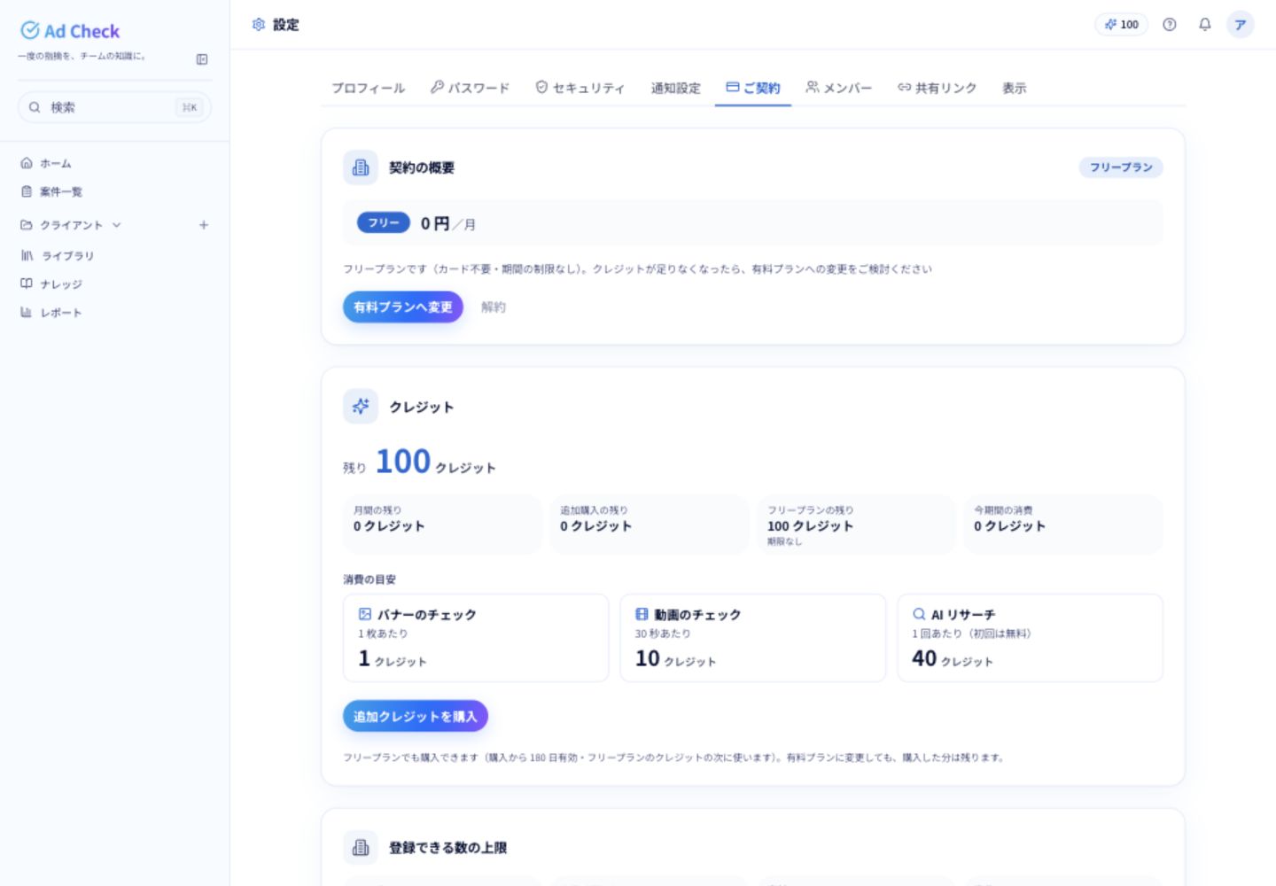The height and width of the screenshot is (886, 1276).
Task: Switch to the プロフィール tab
Action: point(368,88)
